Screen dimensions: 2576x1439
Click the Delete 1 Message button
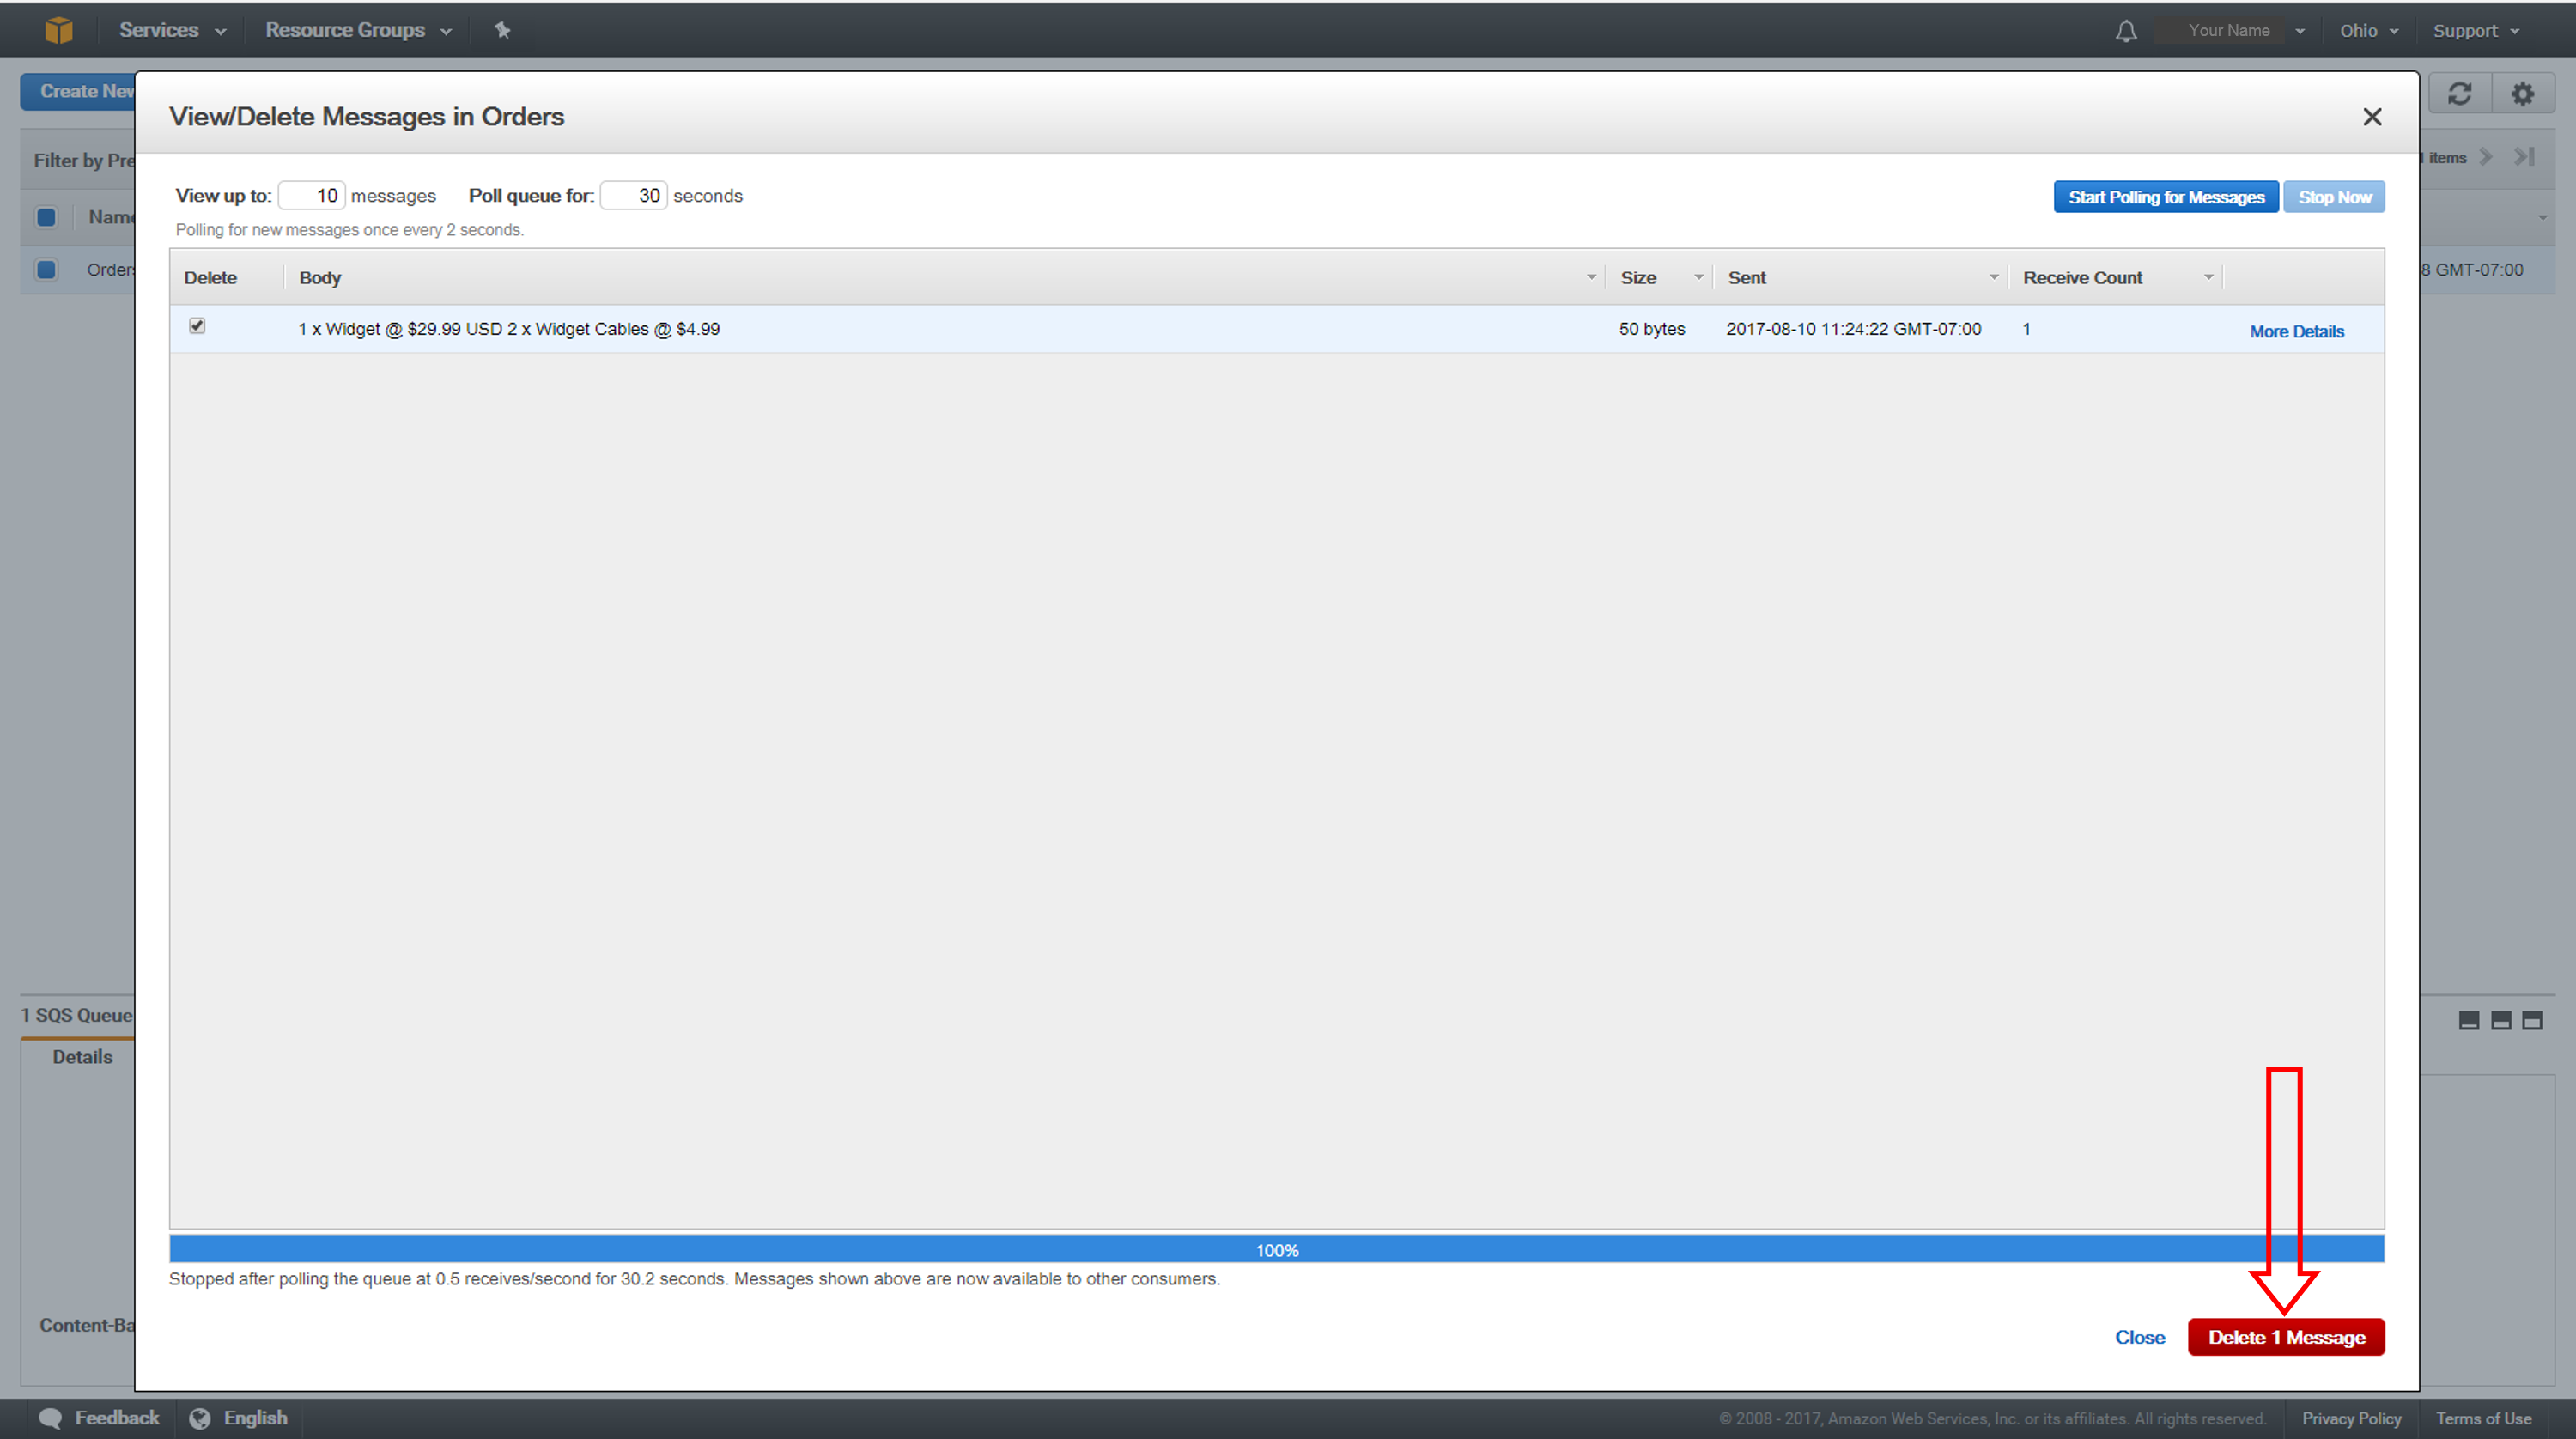(x=2286, y=1336)
